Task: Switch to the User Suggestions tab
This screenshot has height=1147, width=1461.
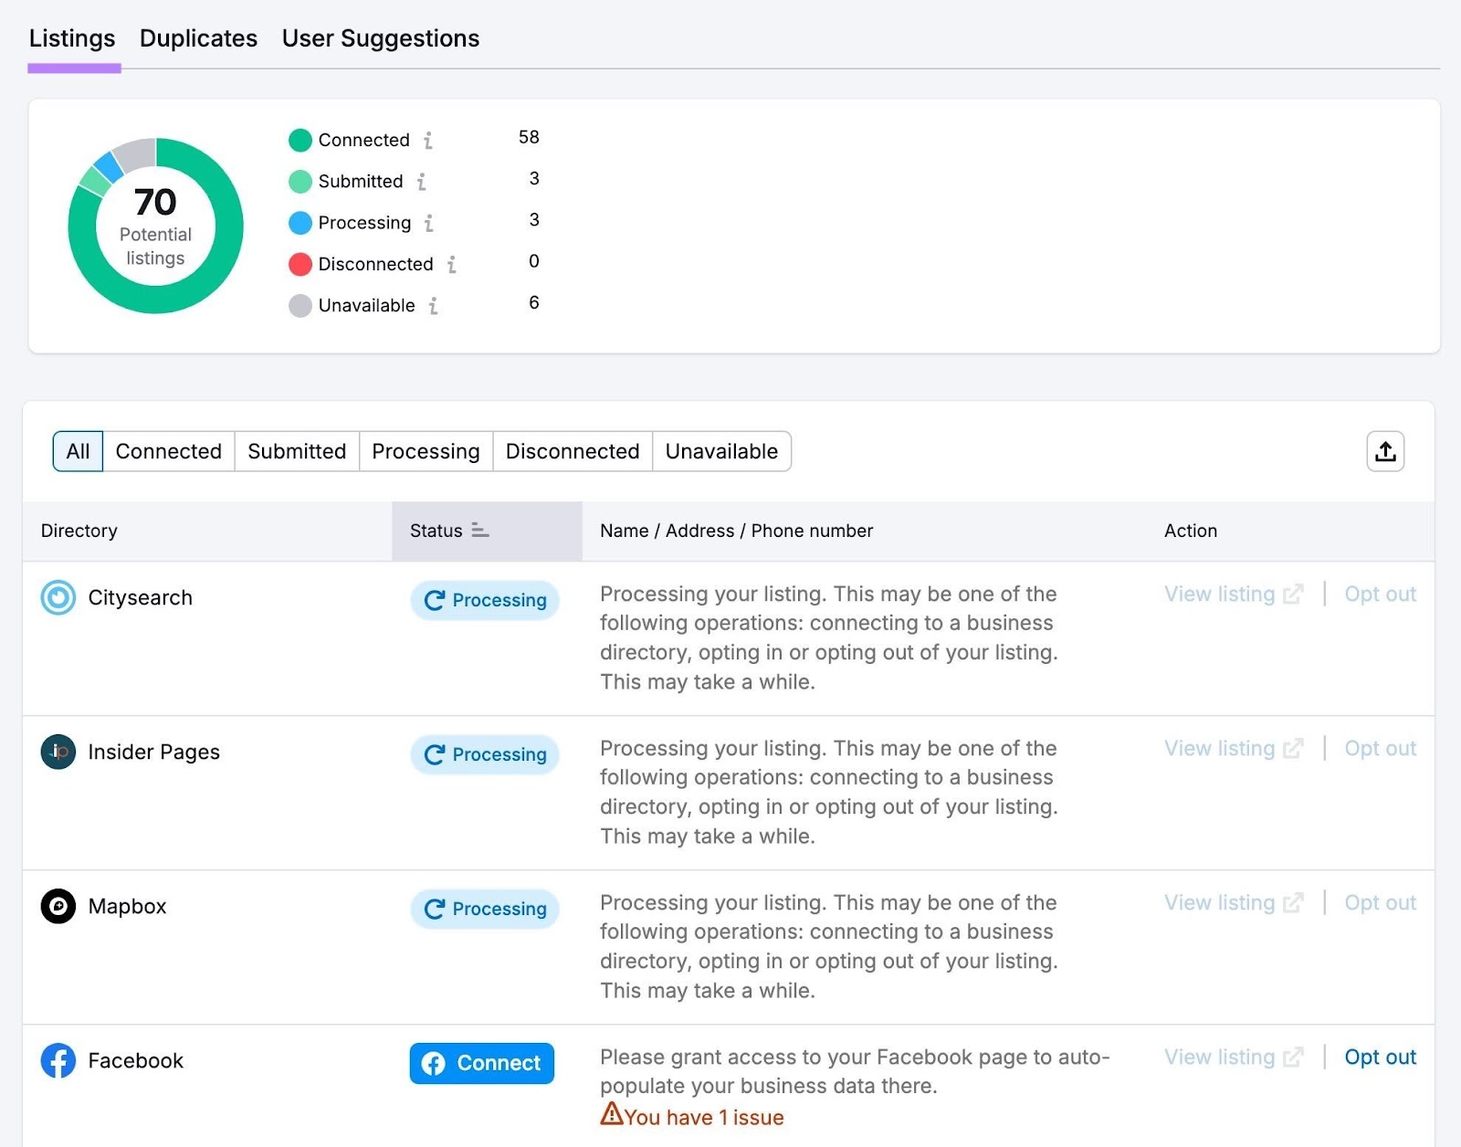Action: click(x=380, y=38)
